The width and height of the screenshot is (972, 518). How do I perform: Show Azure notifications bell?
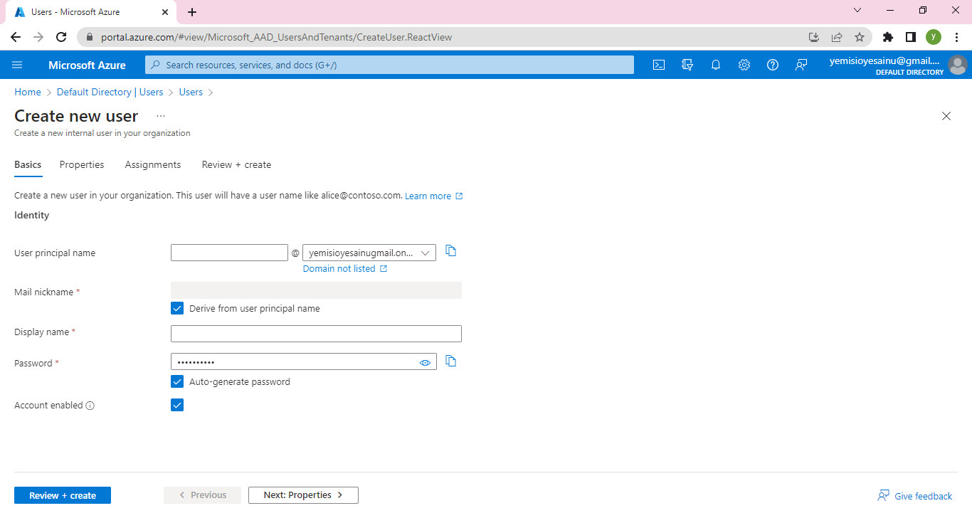[716, 65]
